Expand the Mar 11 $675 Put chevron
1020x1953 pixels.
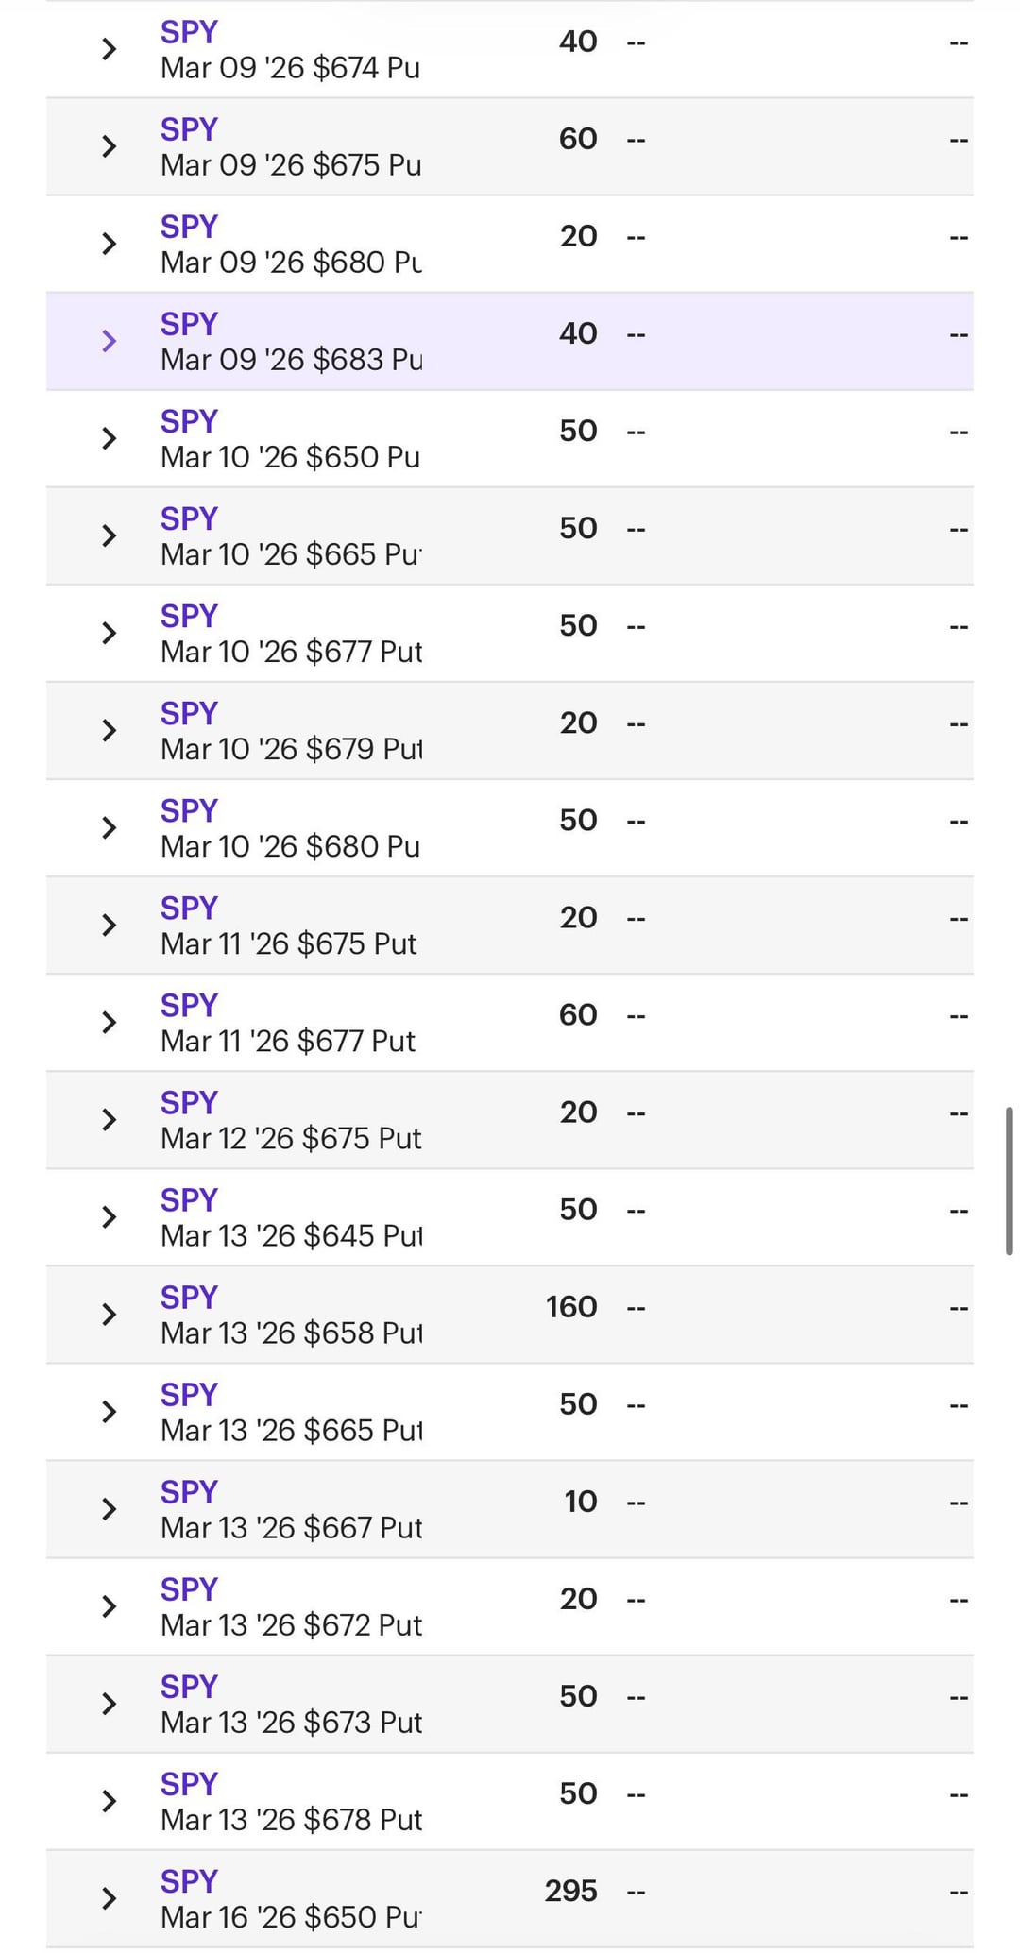pyautogui.click(x=109, y=925)
